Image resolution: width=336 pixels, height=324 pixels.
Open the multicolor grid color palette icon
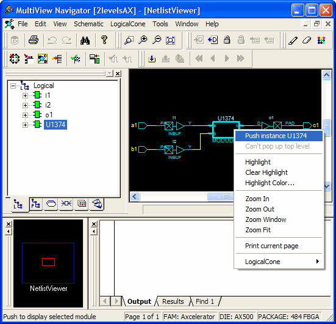321,40
